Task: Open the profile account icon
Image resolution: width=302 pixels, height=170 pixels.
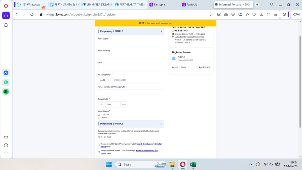Action: (x=276, y=14)
